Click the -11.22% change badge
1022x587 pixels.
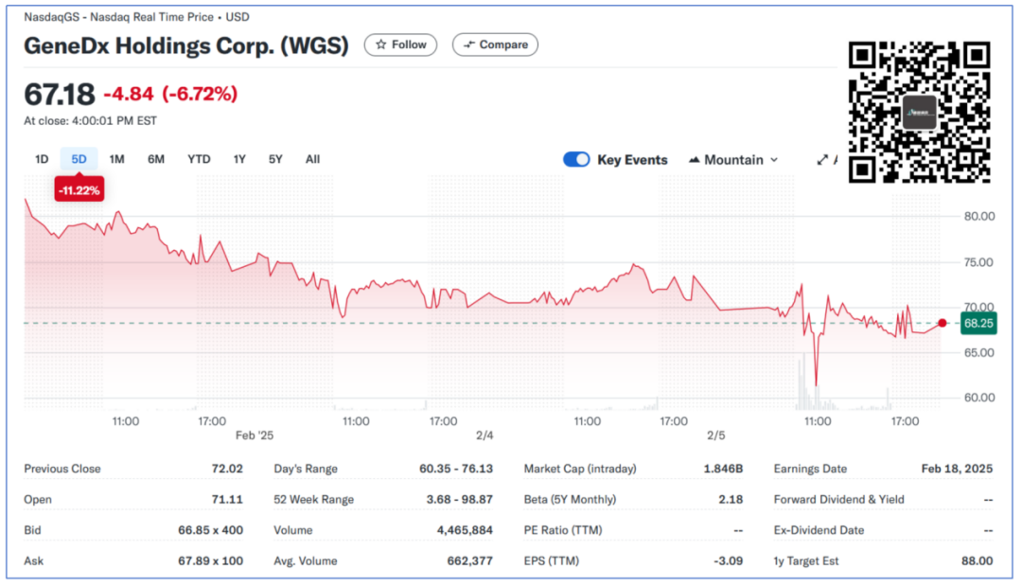[79, 190]
